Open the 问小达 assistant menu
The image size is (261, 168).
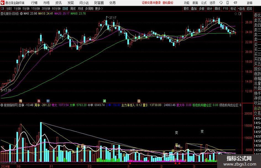[84, 3]
